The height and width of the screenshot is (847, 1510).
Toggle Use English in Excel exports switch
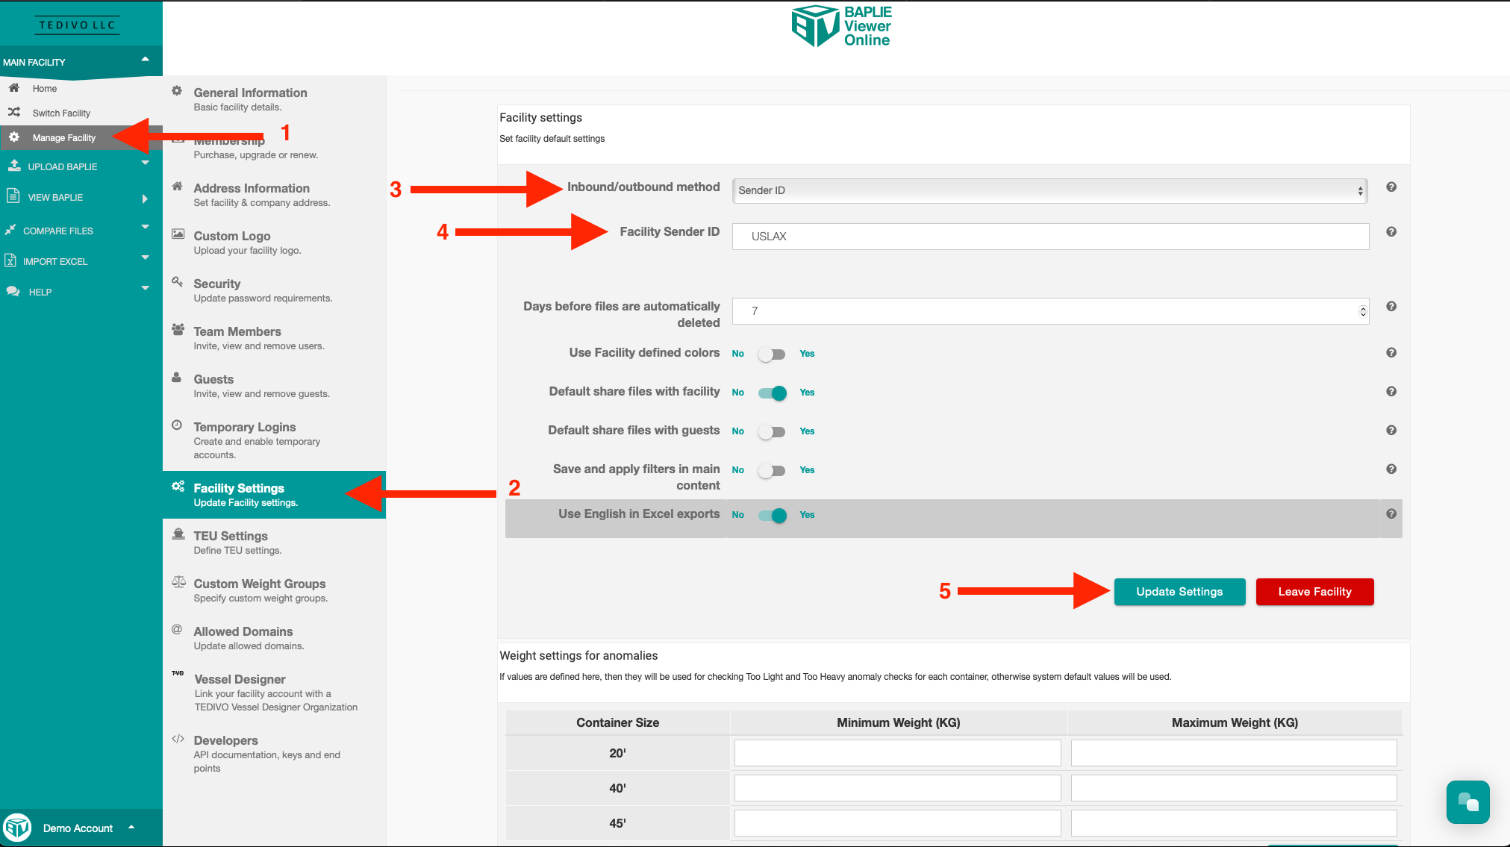(x=772, y=516)
